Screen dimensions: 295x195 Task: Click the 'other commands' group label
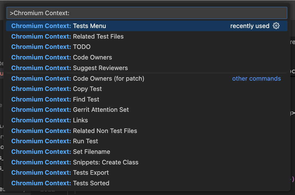(x=256, y=79)
